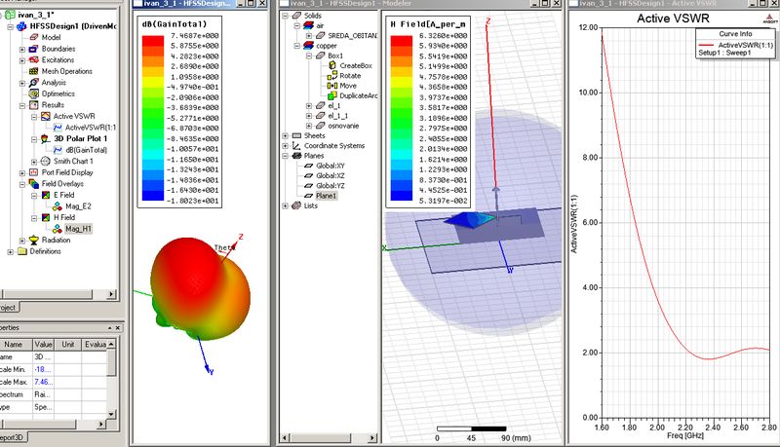
Task: Collapse the Box1 node in model tree
Action: [x=307, y=55]
